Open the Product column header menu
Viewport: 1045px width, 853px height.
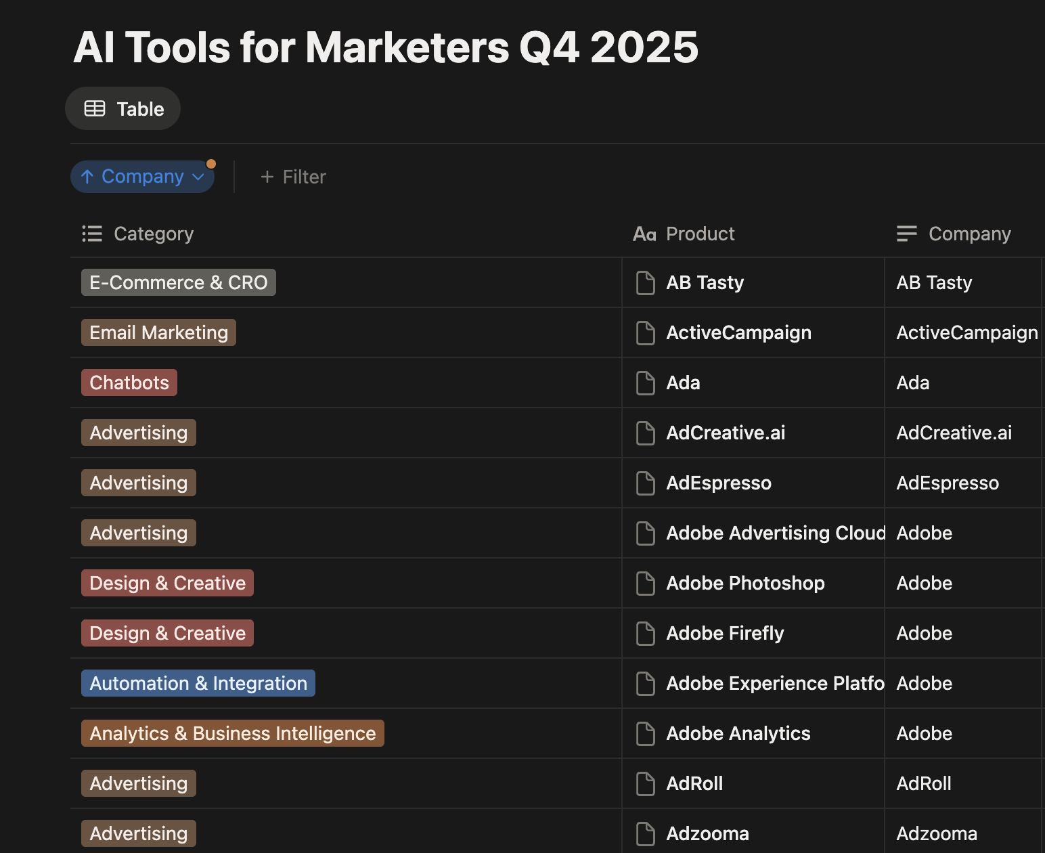700,234
